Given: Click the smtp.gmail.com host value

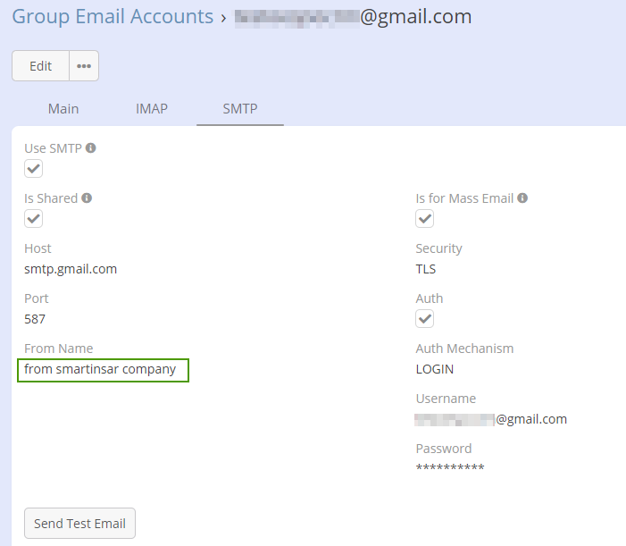Looking at the screenshot, I should 71,269.
